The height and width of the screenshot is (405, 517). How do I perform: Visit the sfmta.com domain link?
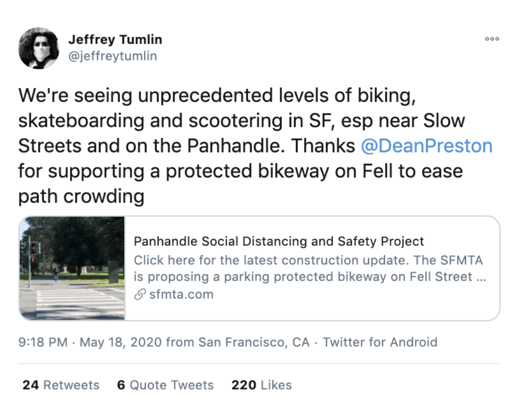coord(181,294)
